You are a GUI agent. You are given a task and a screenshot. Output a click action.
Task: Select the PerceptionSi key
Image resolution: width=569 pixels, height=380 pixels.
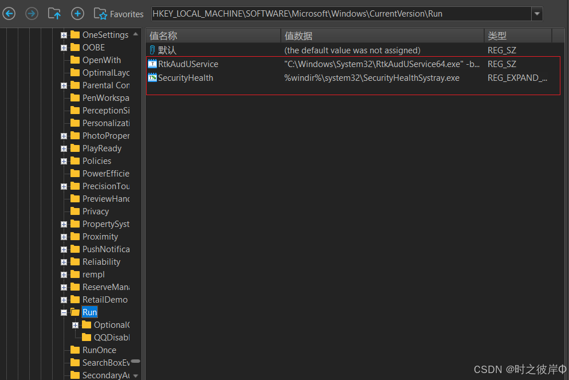coord(106,111)
